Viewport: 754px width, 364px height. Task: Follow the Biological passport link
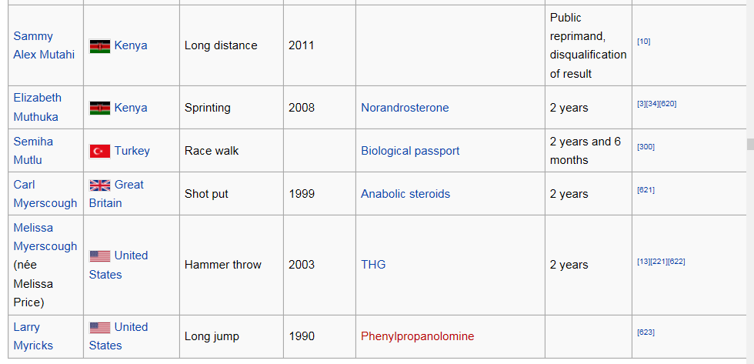tap(410, 151)
